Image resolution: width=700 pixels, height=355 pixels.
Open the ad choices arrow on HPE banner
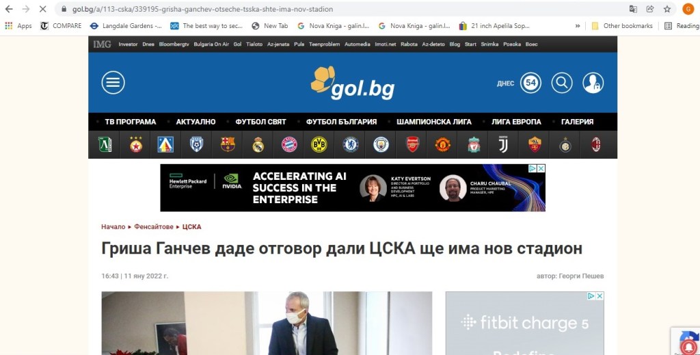coord(533,168)
